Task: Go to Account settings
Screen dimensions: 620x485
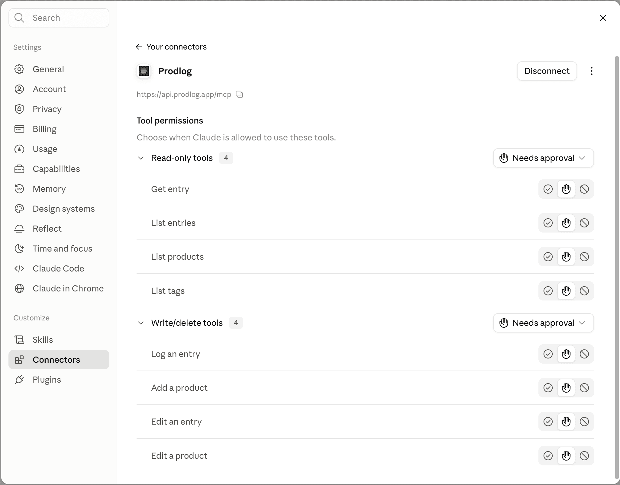Action: pos(59,89)
